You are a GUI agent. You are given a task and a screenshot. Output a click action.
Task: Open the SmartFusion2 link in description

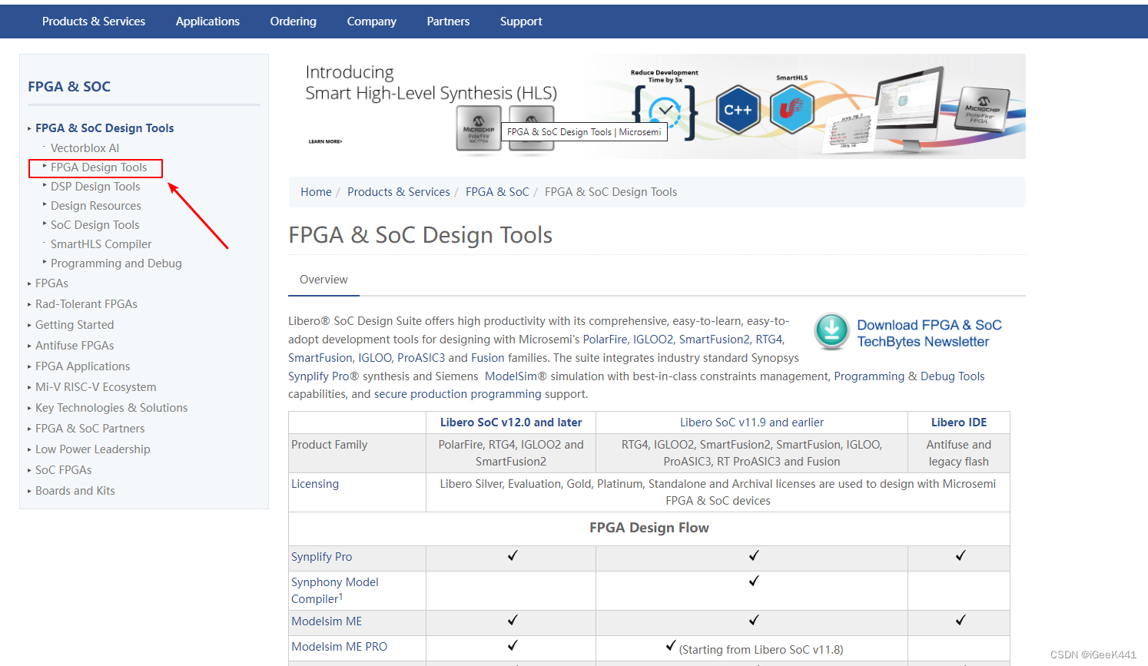click(714, 340)
